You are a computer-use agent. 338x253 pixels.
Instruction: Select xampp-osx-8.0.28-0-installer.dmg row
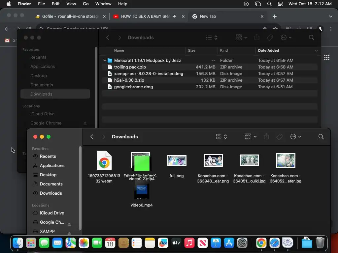click(210, 74)
